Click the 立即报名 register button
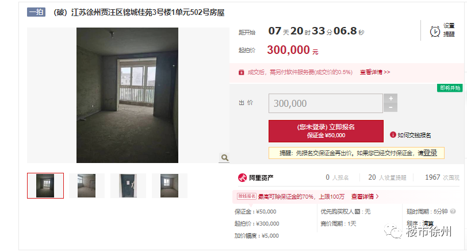467x252 pixels. pyautogui.click(x=326, y=131)
